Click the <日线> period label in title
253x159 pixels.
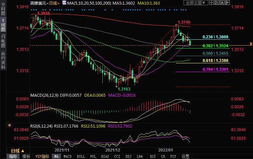53,3
